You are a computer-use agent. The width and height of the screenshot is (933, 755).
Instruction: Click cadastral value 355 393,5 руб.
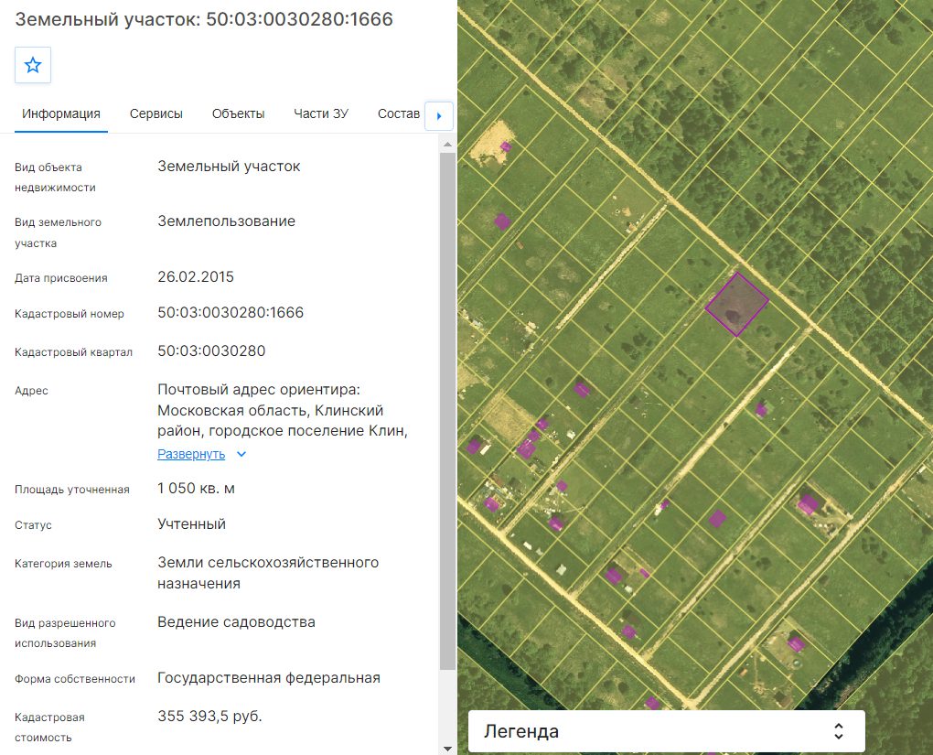tap(210, 717)
